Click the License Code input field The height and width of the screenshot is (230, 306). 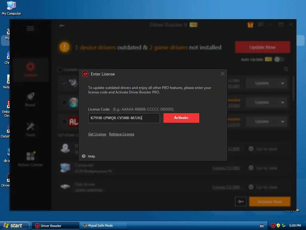[124, 118]
